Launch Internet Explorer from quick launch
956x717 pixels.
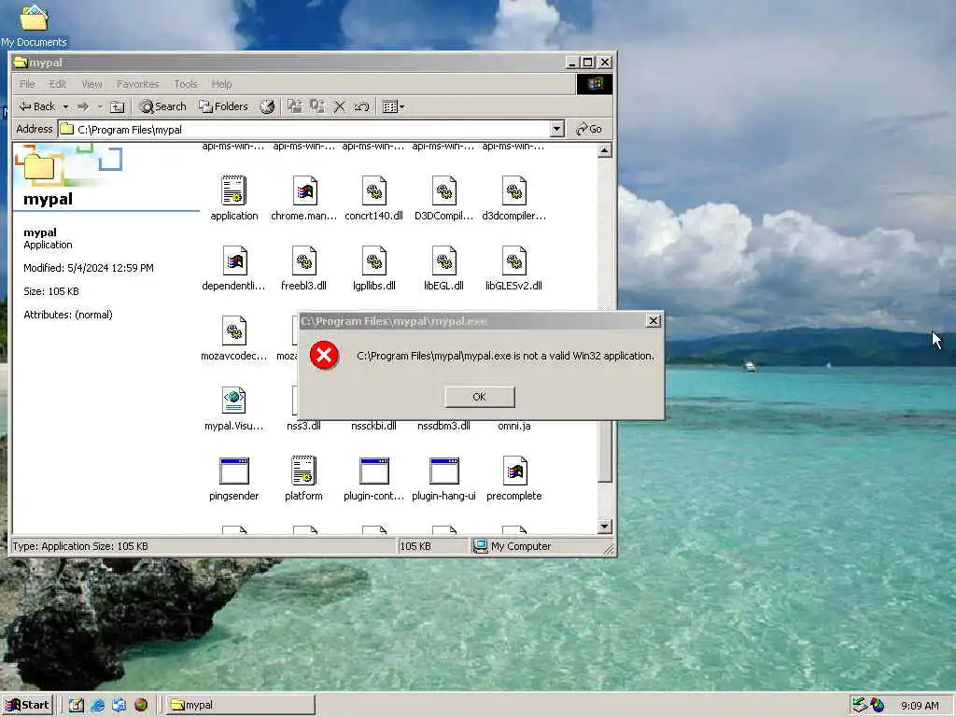(97, 705)
